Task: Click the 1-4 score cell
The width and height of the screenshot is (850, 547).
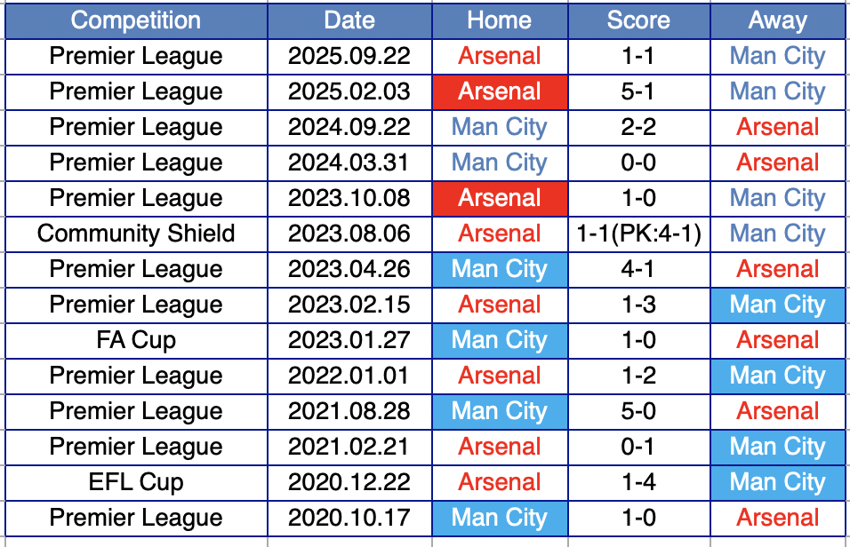Action: [x=638, y=482]
